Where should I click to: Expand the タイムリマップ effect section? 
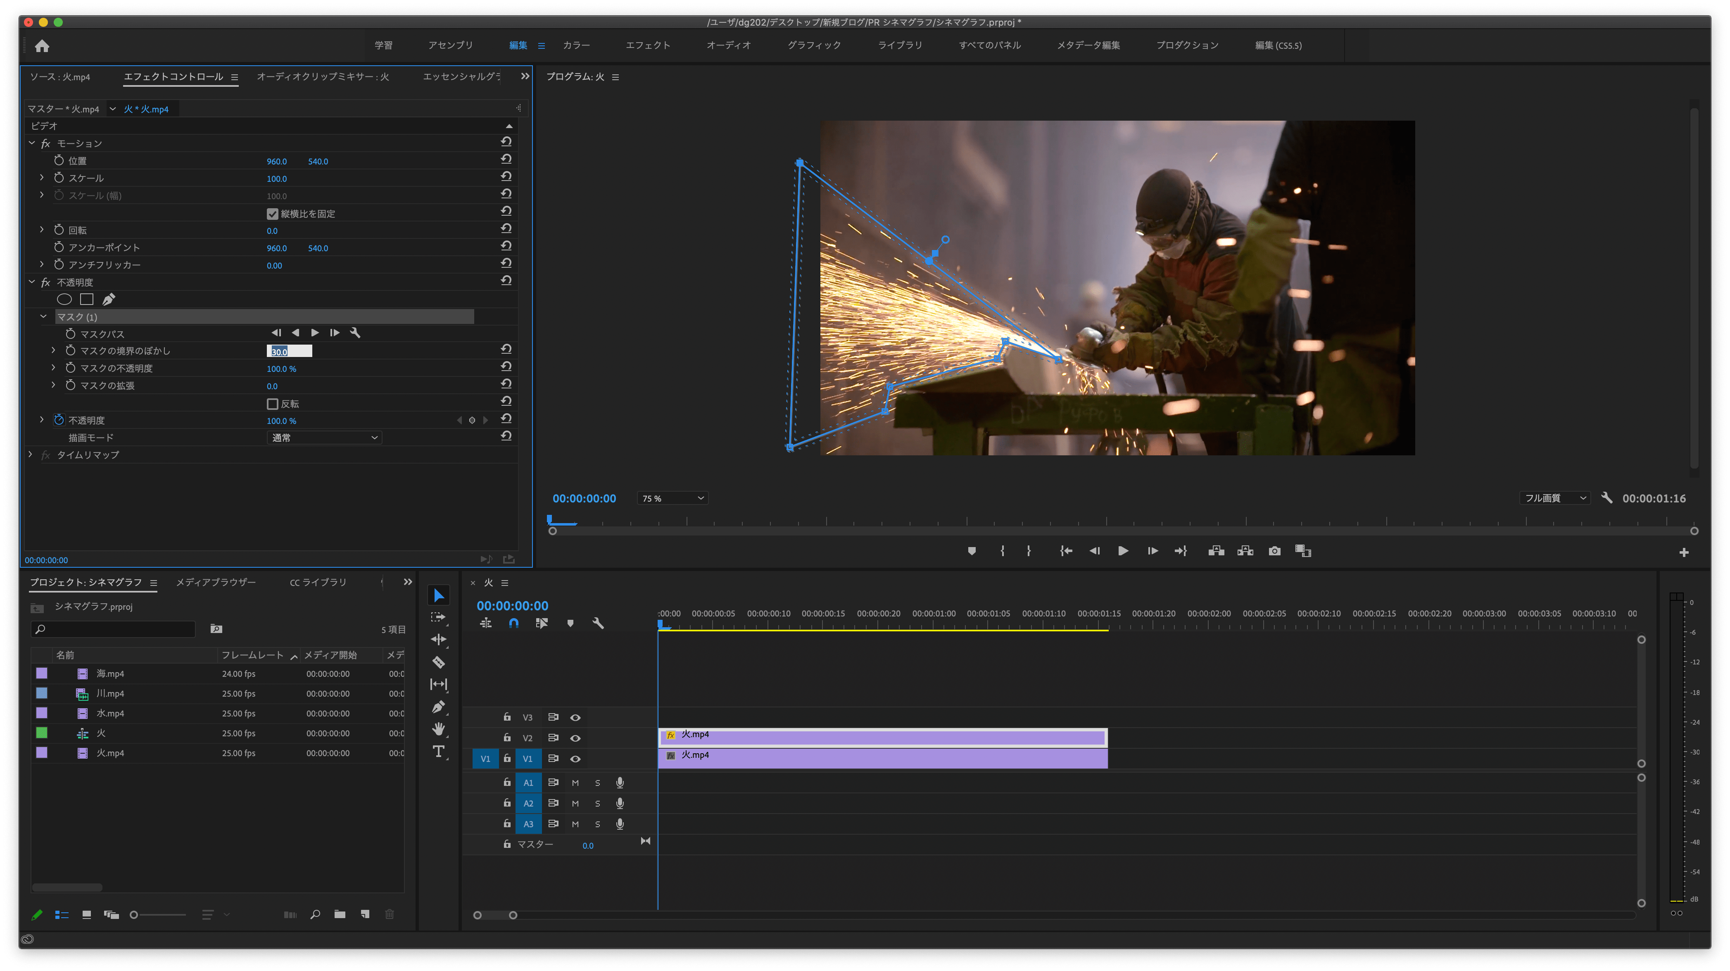[31, 455]
